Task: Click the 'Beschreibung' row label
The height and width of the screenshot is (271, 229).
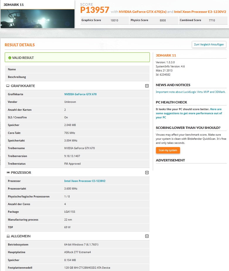Action: tap(17, 77)
